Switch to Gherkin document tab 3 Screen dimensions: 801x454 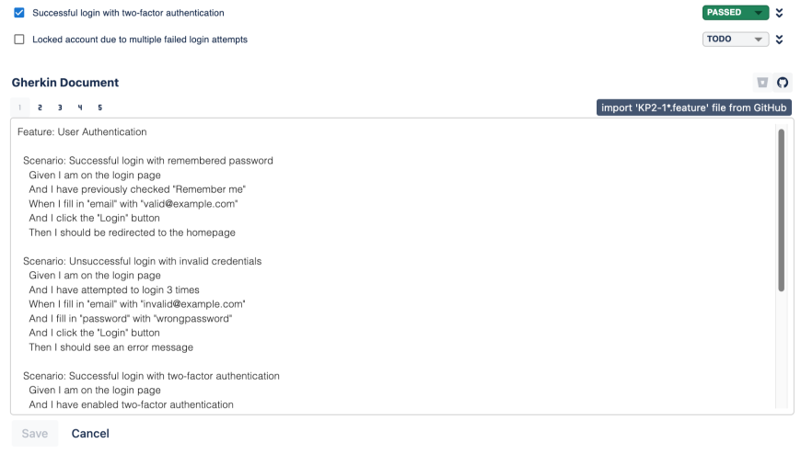[x=61, y=108]
